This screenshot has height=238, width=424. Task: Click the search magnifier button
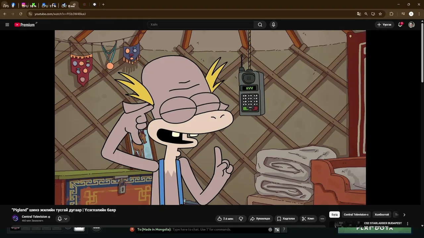[x=260, y=24]
